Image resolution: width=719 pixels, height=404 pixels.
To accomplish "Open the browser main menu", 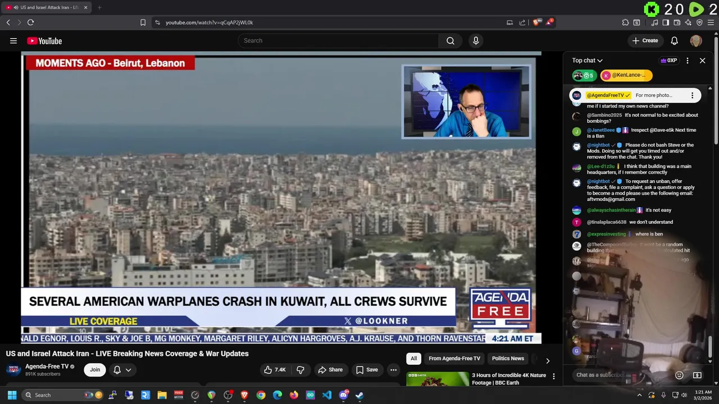I will tap(711, 22).
